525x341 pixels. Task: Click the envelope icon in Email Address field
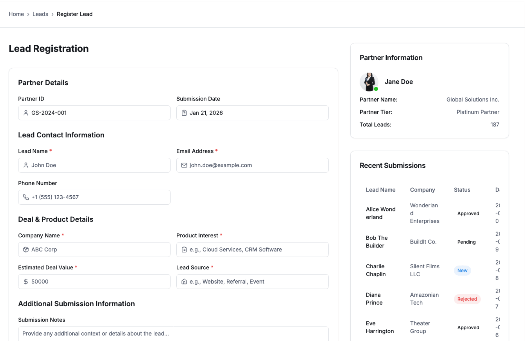pos(184,165)
